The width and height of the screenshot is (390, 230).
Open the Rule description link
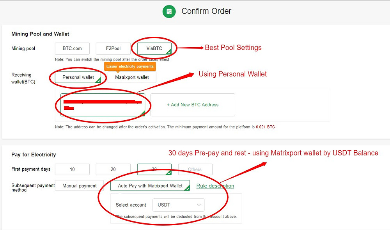[x=215, y=186]
